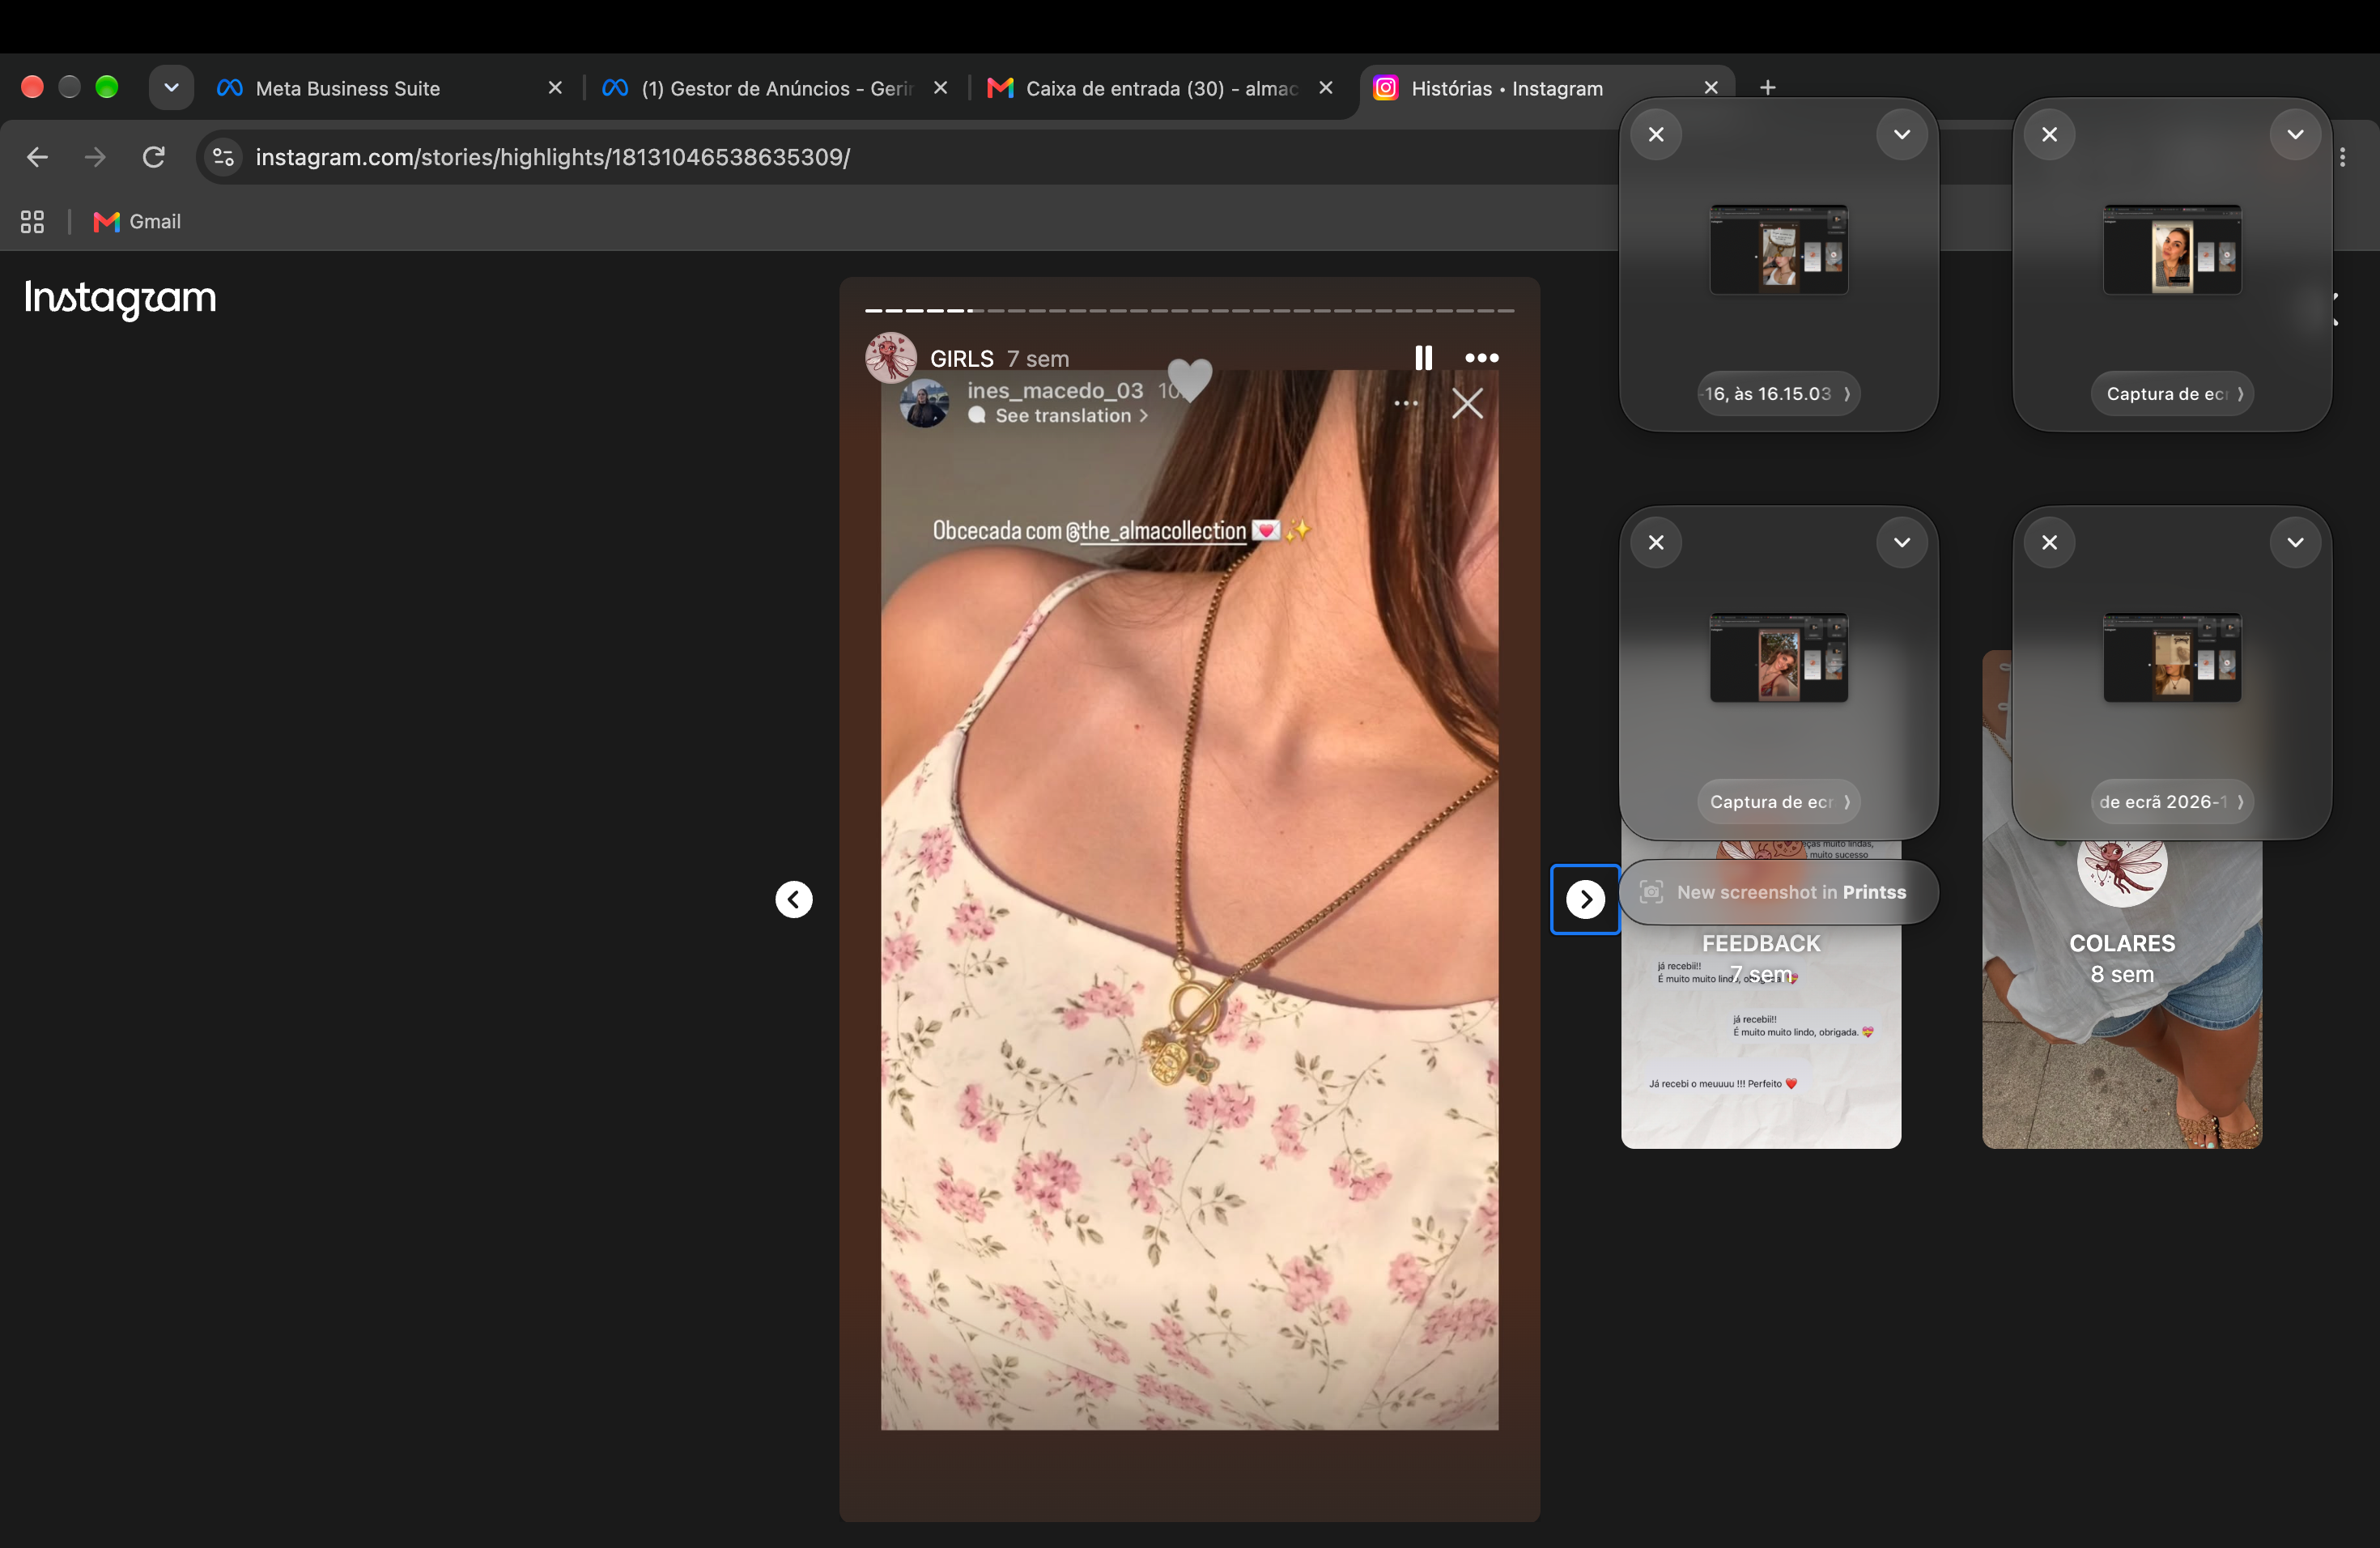
Task: Click the @the_almacollection mention text
Action: coord(1156,531)
